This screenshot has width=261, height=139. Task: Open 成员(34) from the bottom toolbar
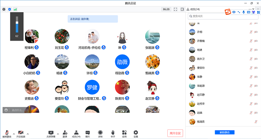tap(76, 134)
